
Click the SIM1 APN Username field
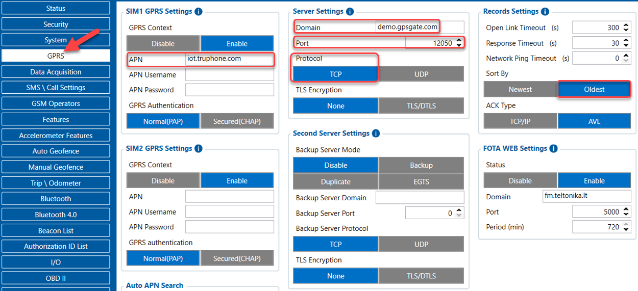click(x=230, y=75)
